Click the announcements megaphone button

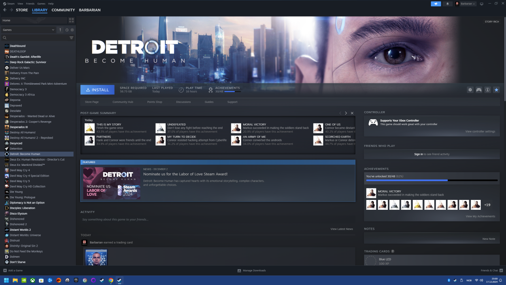coord(436,4)
